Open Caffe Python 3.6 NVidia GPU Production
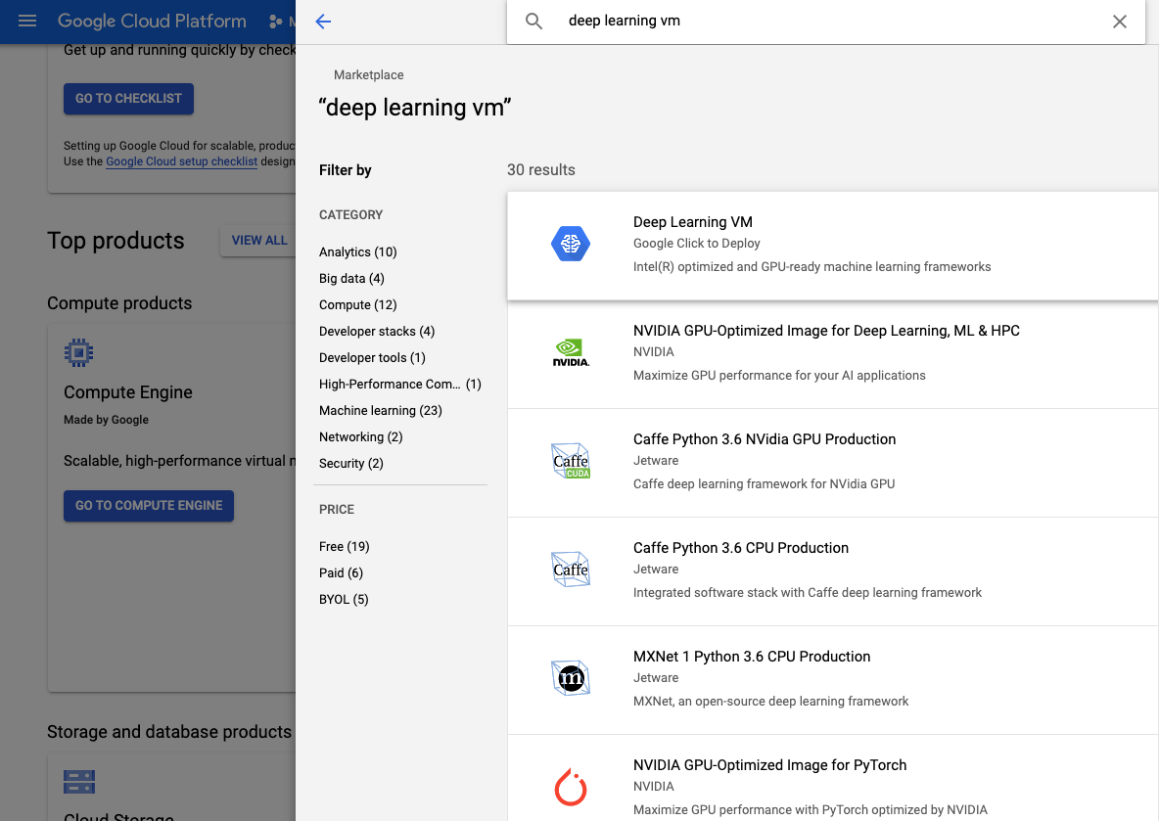The width and height of the screenshot is (1159, 821). tap(832, 463)
